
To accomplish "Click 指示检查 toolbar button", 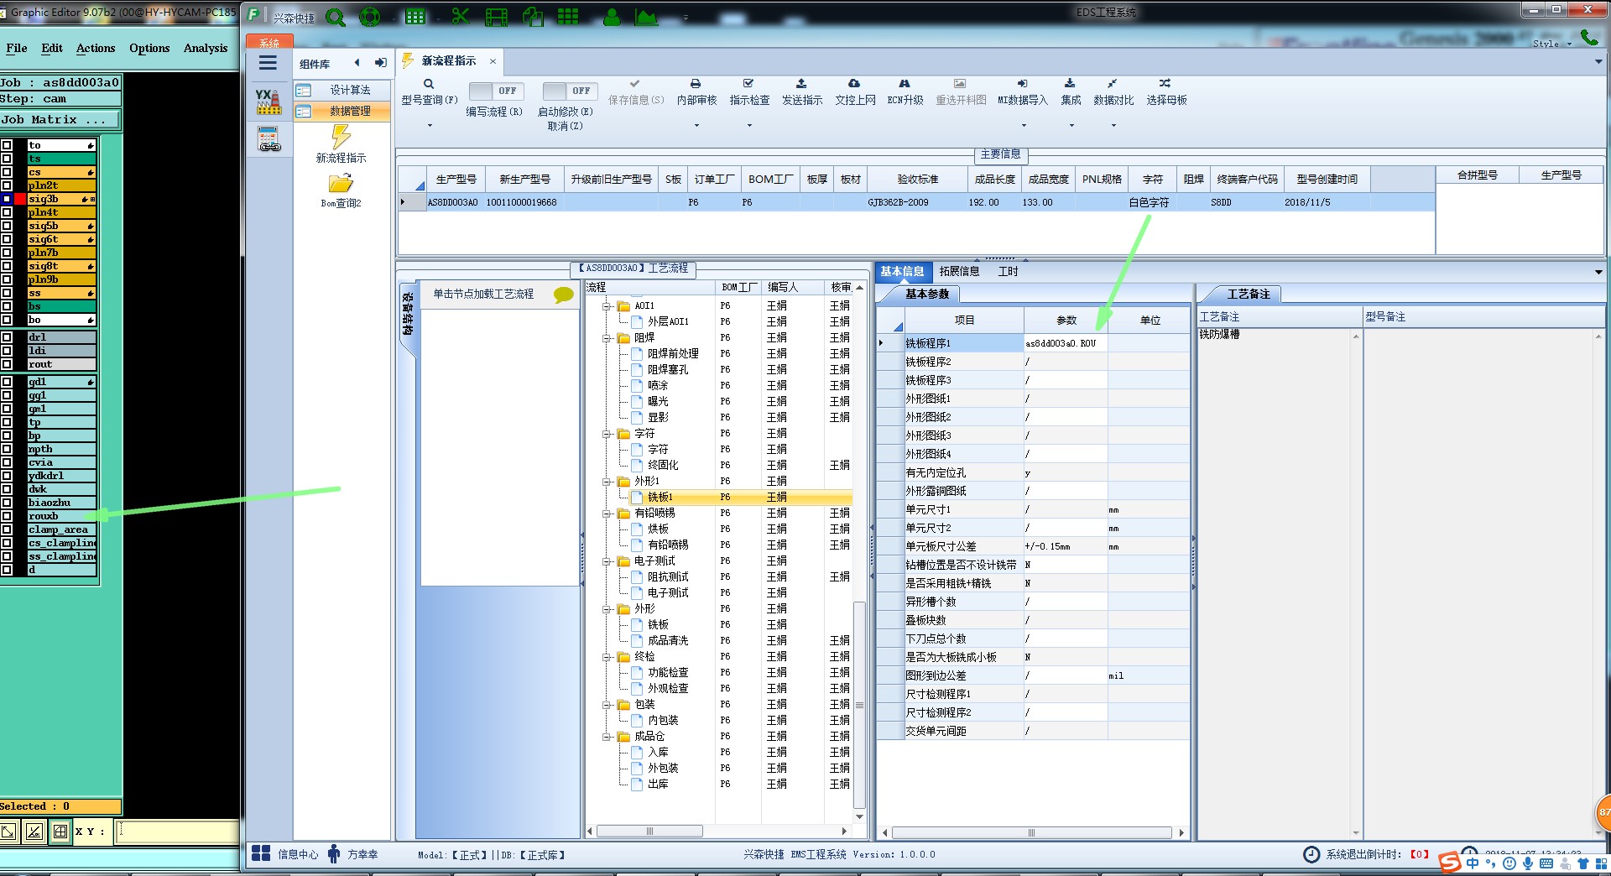I will pos(749,92).
